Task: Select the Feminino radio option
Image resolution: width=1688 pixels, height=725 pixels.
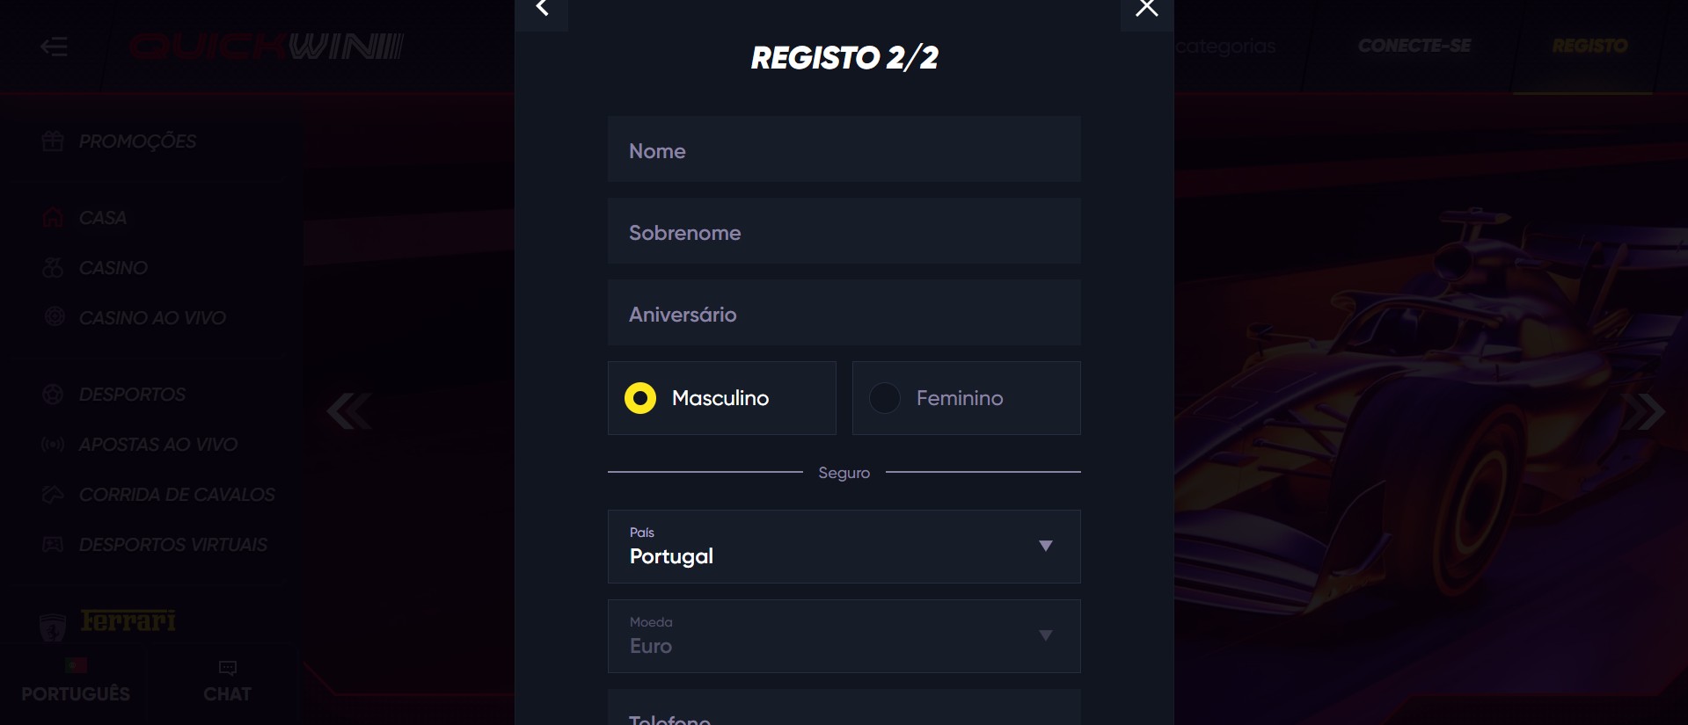Action: tap(885, 398)
